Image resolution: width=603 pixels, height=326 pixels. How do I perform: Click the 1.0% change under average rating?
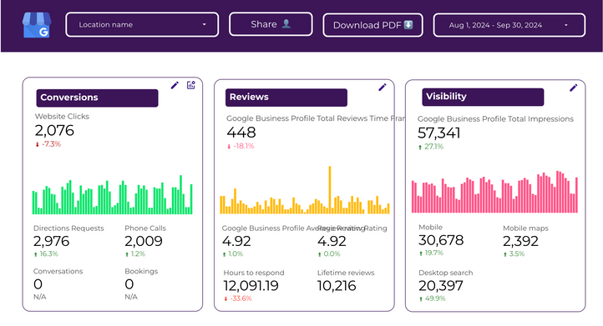(x=233, y=253)
